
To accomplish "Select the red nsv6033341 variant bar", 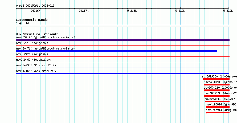I will tap(217, 101).
